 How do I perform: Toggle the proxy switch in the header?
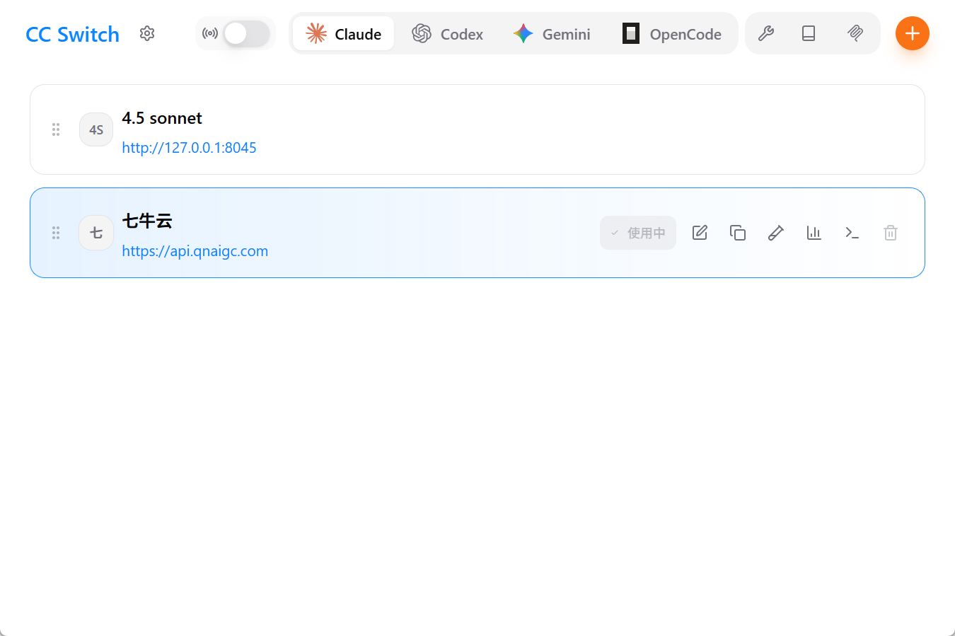click(x=246, y=33)
